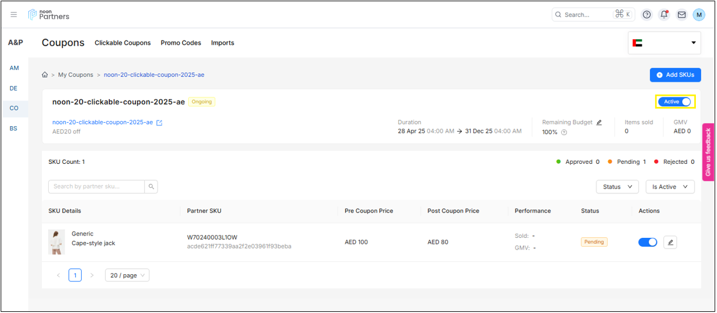Click the user profile avatar M
The height and width of the screenshot is (313, 717).
click(x=699, y=15)
